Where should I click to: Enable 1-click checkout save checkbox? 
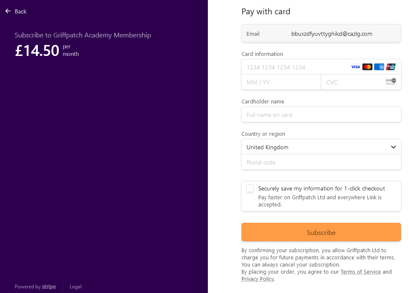250,188
